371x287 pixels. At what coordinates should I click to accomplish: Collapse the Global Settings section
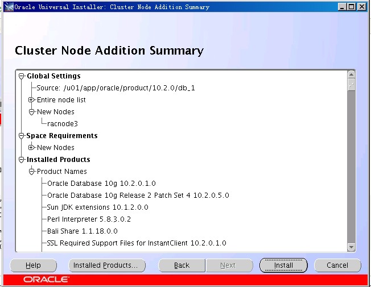pos(22,76)
